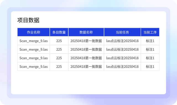
Task: Select the 当前任务 column header
Action: tap(122, 32)
